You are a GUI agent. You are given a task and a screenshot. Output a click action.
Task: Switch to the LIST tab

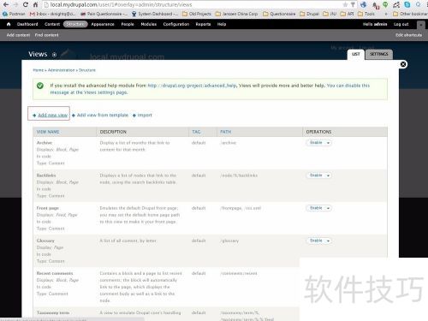tap(356, 54)
